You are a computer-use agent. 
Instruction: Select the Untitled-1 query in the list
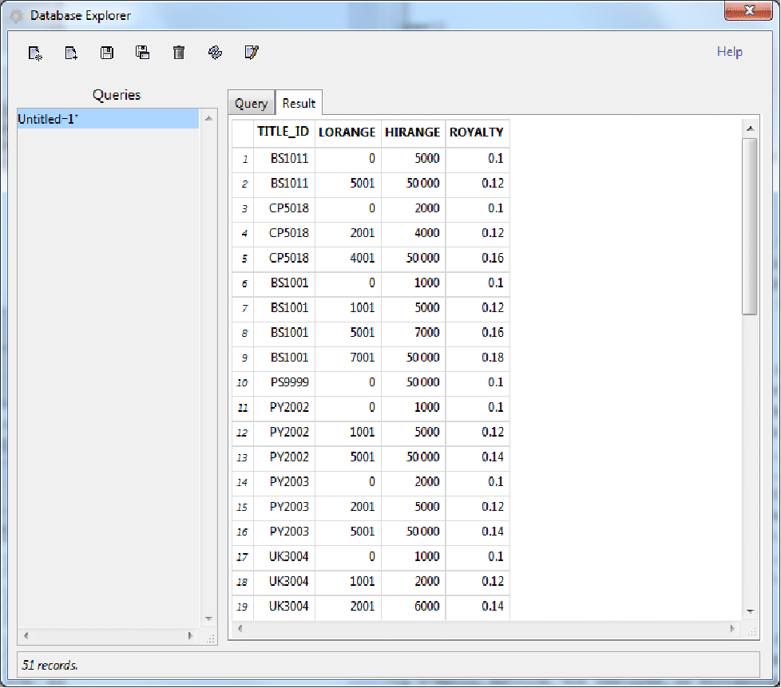click(108, 119)
